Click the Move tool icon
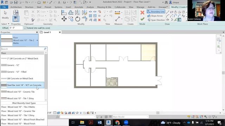 pos(64,19)
